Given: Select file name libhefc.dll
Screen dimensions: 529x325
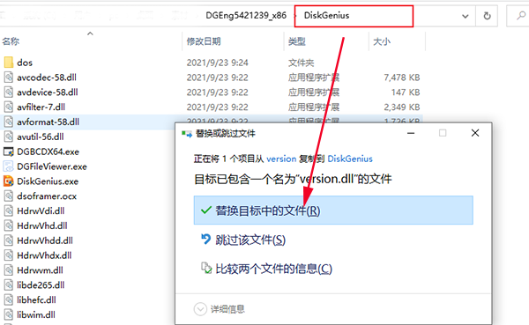Looking at the screenshot, I should [37, 299].
